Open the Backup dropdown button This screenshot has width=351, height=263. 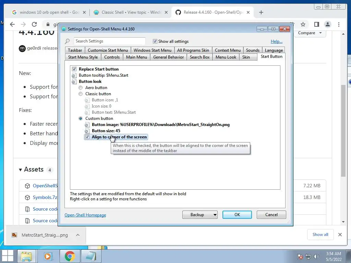point(200,215)
